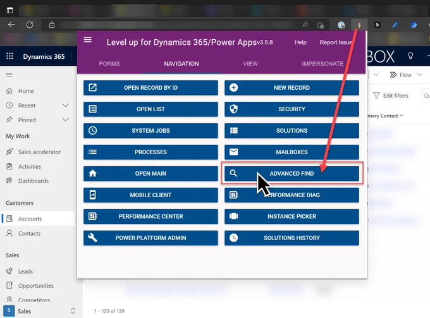Open Solutions History
The height and width of the screenshot is (318, 430).
[x=292, y=238]
